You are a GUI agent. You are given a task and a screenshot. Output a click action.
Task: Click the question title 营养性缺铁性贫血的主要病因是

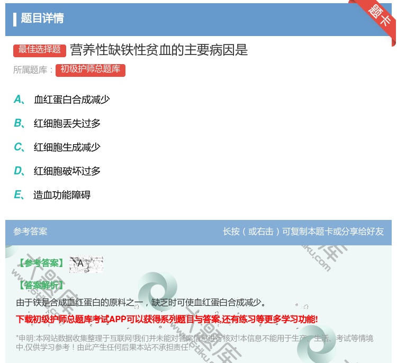159,50
